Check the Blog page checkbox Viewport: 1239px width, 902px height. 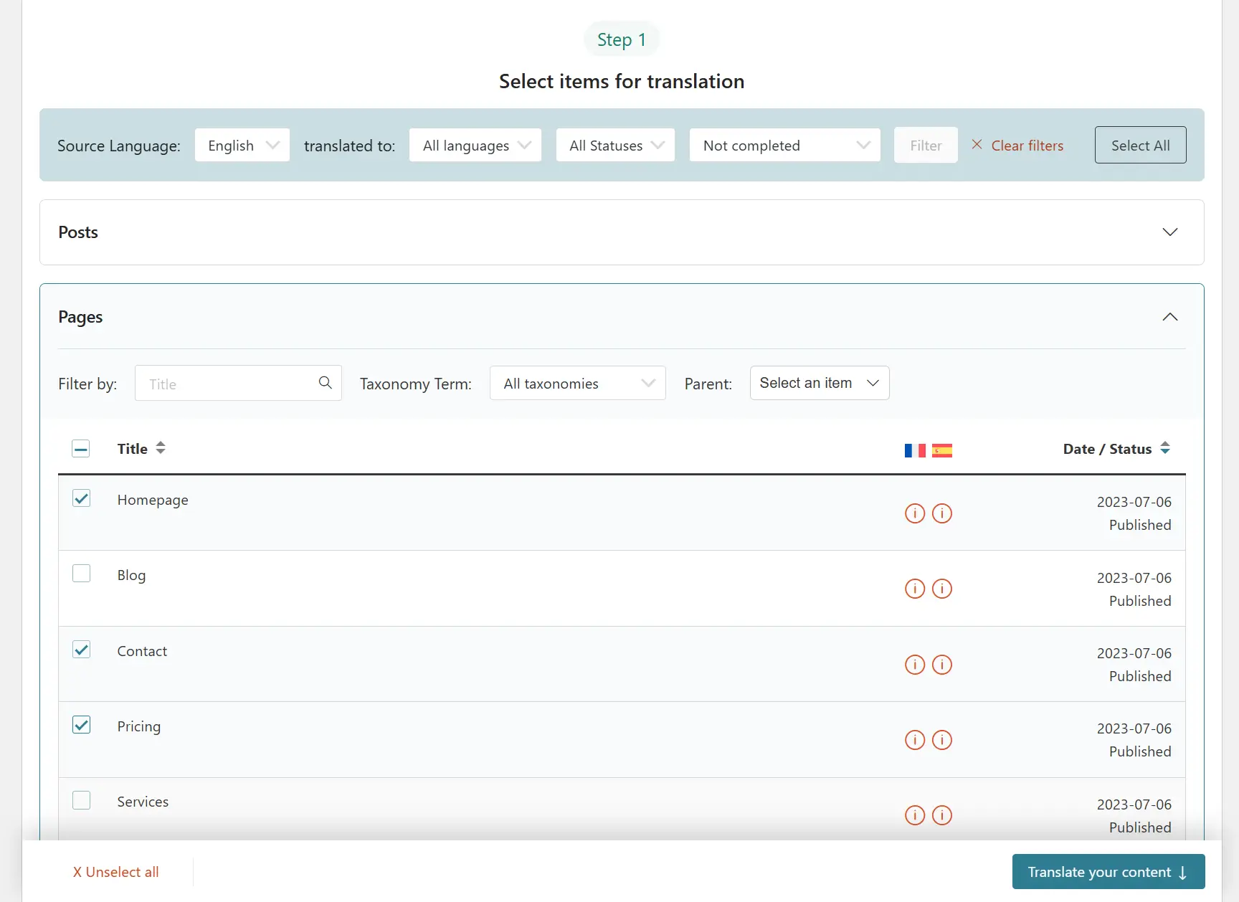click(81, 573)
